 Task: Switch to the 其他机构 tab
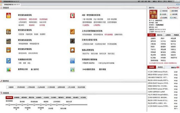176,35
